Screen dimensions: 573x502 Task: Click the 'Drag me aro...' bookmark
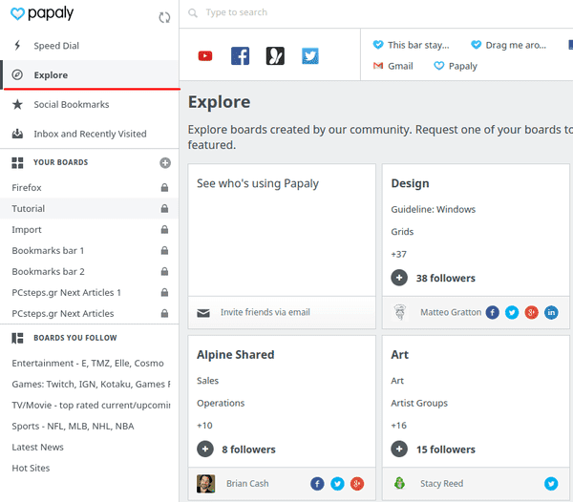(508, 45)
